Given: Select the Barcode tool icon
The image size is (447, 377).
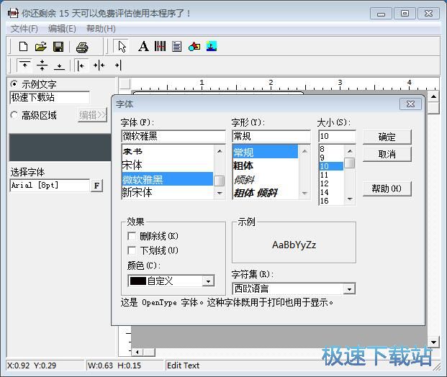Looking at the screenshot, I should click(160, 47).
